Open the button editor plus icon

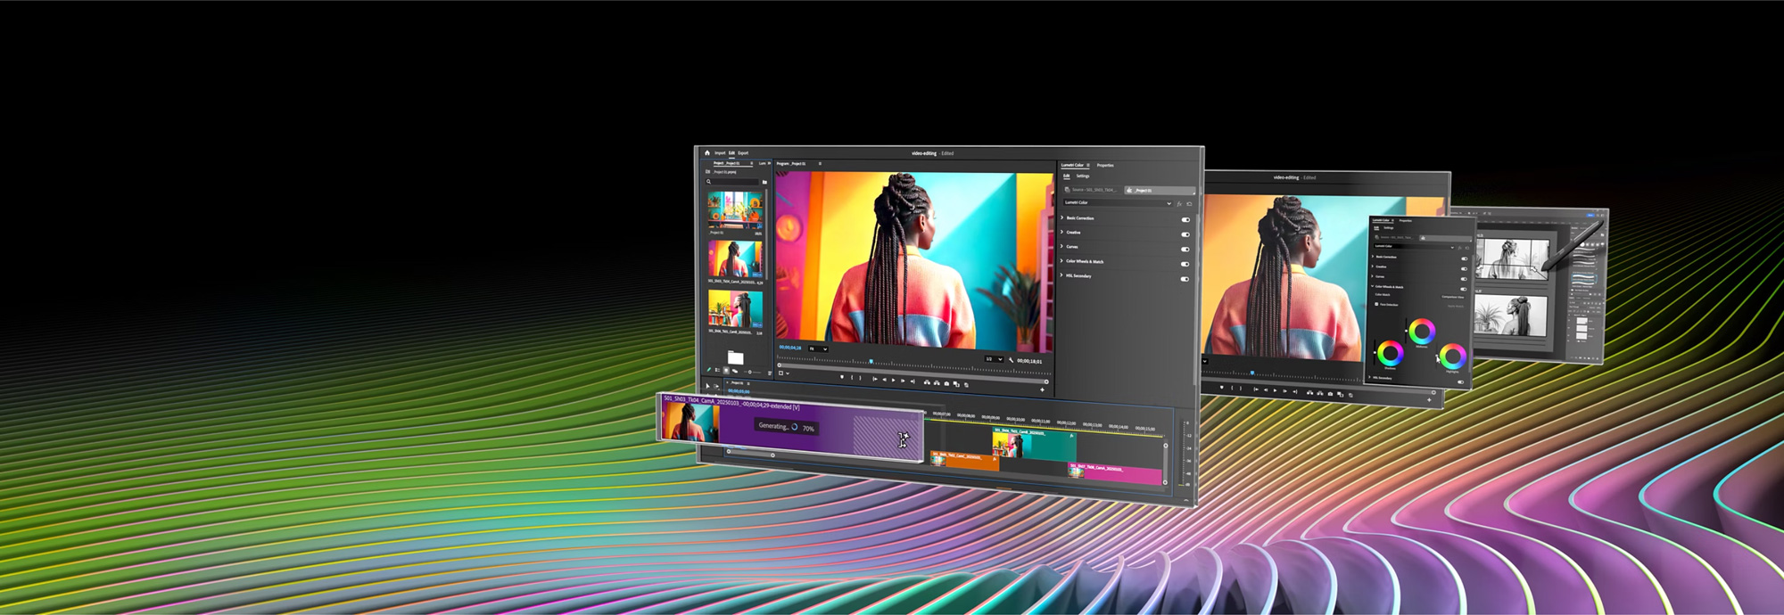(1042, 389)
